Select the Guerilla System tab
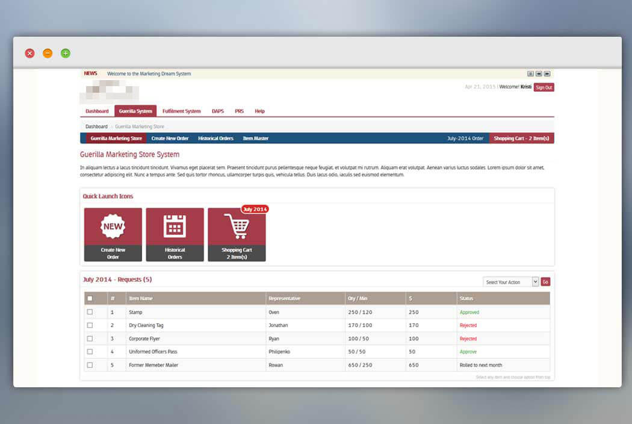The width and height of the screenshot is (632, 424). pyautogui.click(x=135, y=111)
